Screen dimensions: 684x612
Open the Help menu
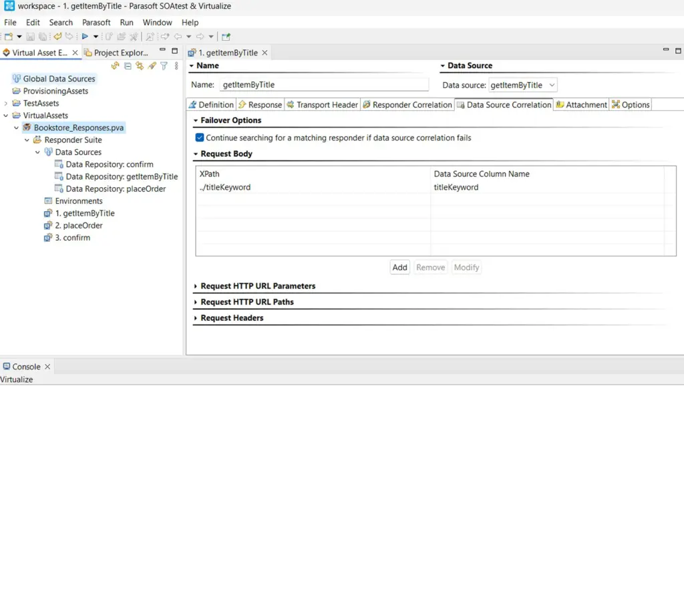coord(190,22)
